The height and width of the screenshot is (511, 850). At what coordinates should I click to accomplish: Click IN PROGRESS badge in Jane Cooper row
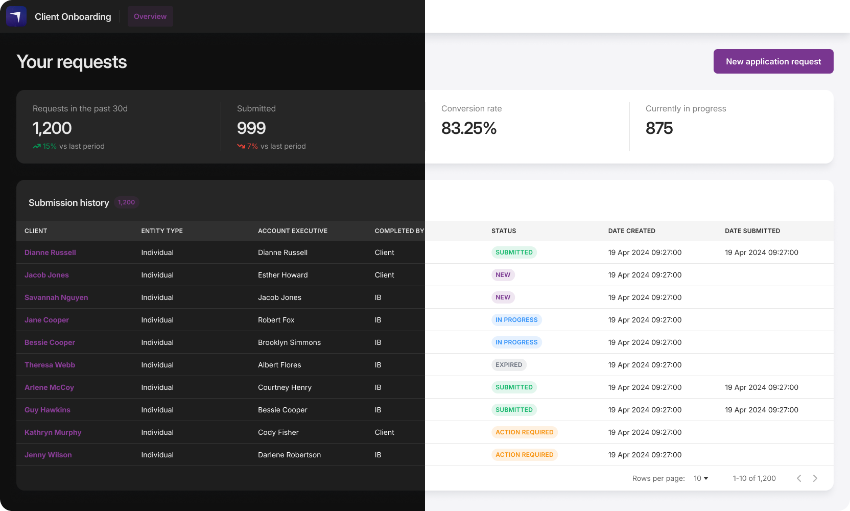click(x=516, y=320)
